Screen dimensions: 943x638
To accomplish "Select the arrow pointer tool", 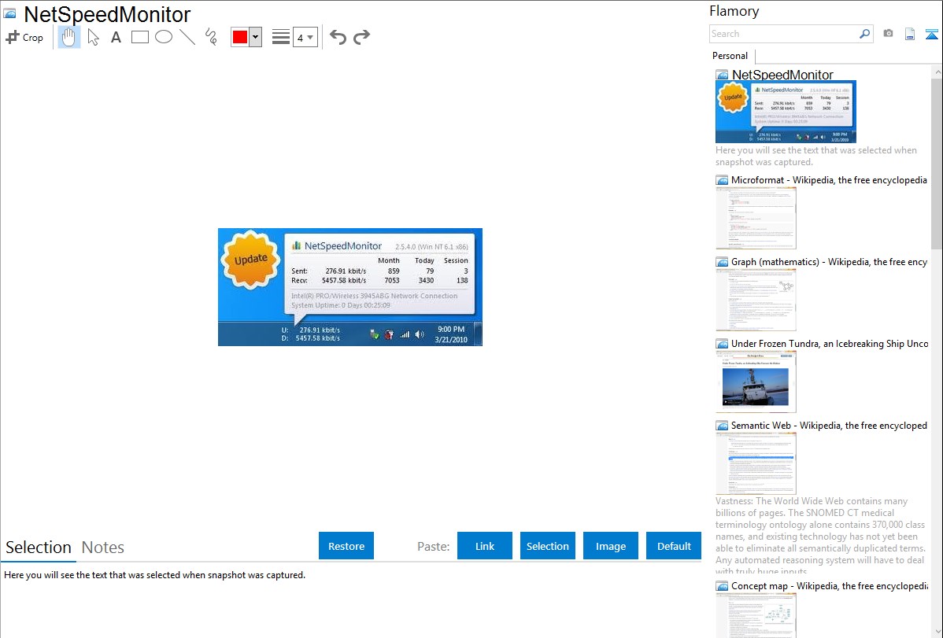I will click(93, 37).
